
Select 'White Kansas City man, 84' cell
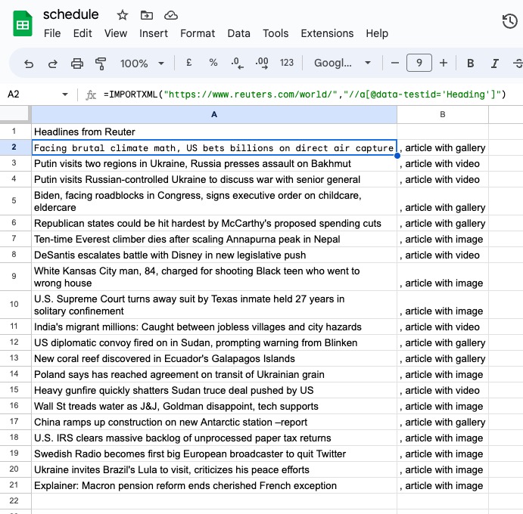214,277
